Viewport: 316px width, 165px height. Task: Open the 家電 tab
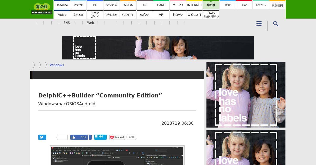click(228, 5)
